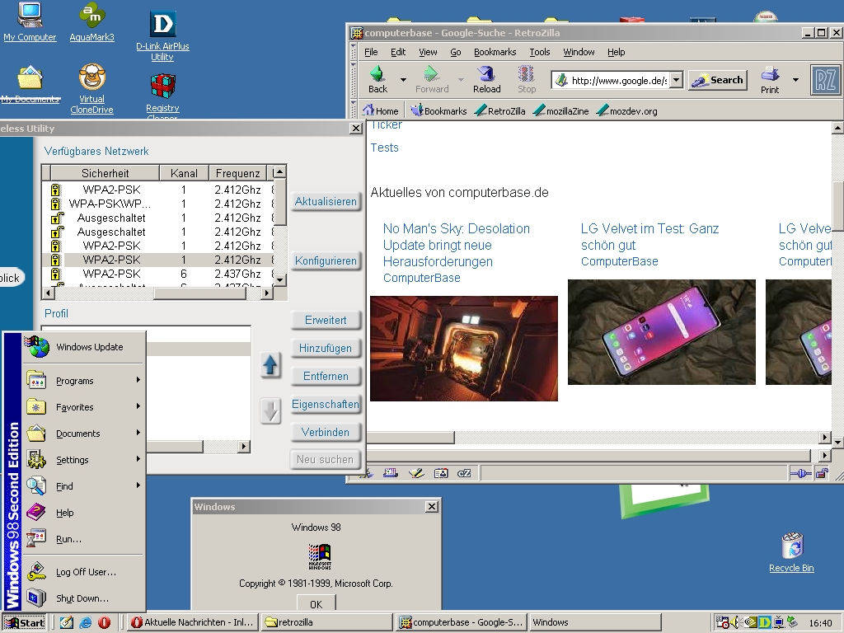This screenshot has height=633, width=844.
Task: Expand Settings submenu in Start menu
Action: click(84, 460)
